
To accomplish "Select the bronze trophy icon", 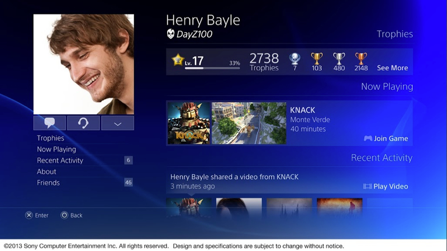I will coord(361,59).
